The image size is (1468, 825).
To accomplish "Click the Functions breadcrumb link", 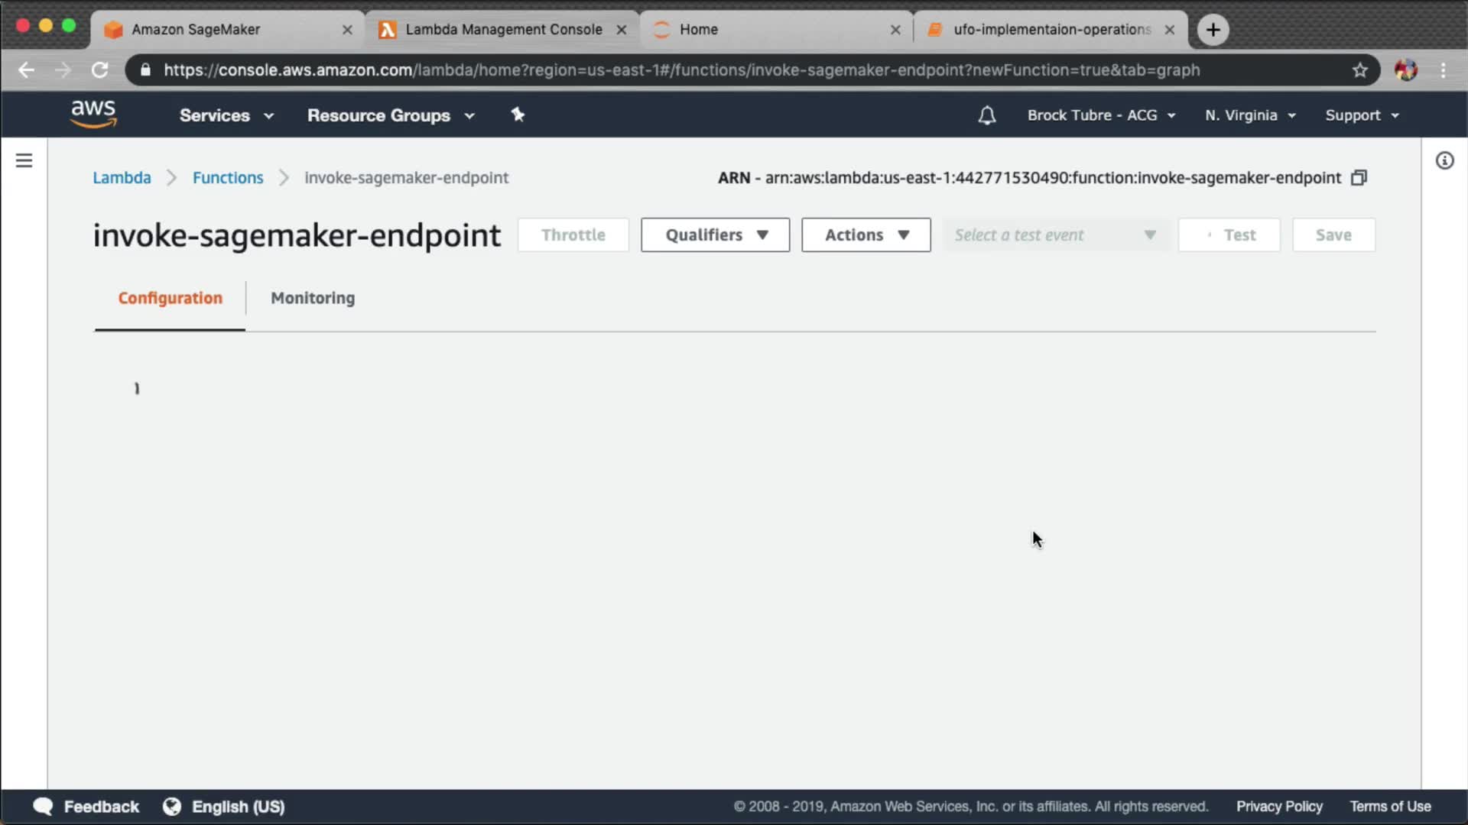I will pyautogui.click(x=228, y=178).
